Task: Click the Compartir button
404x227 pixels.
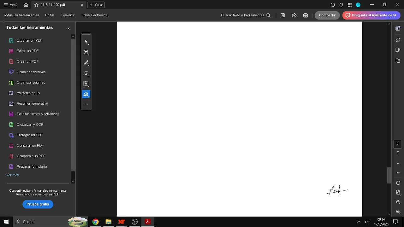Action: point(327,15)
